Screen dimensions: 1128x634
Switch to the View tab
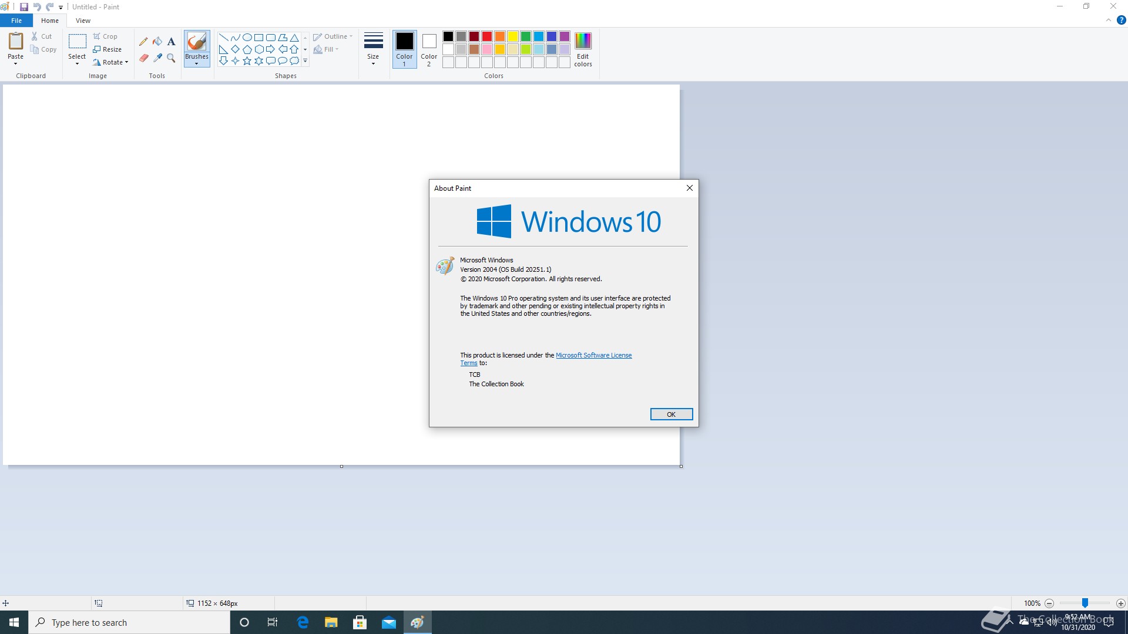pyautogui.click(x=83, y=21)
